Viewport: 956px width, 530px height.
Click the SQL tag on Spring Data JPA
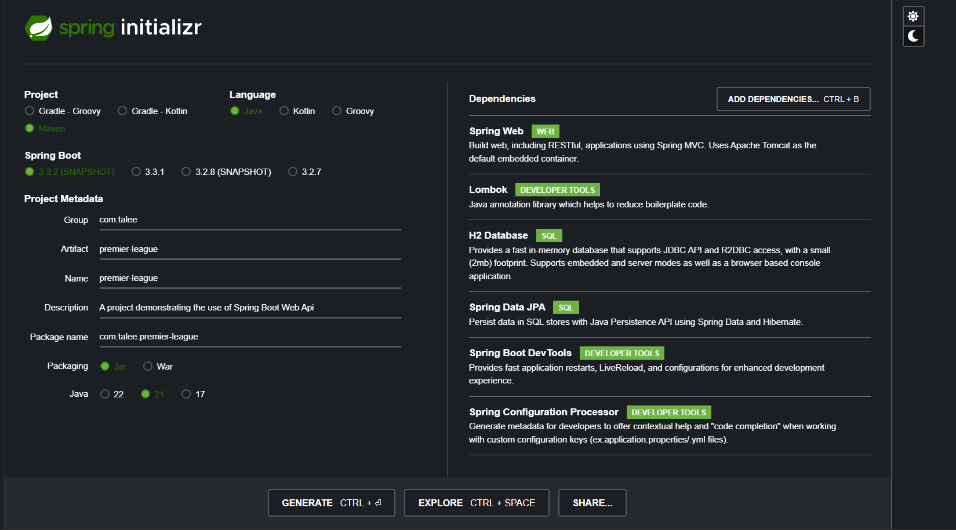(566, 308)
